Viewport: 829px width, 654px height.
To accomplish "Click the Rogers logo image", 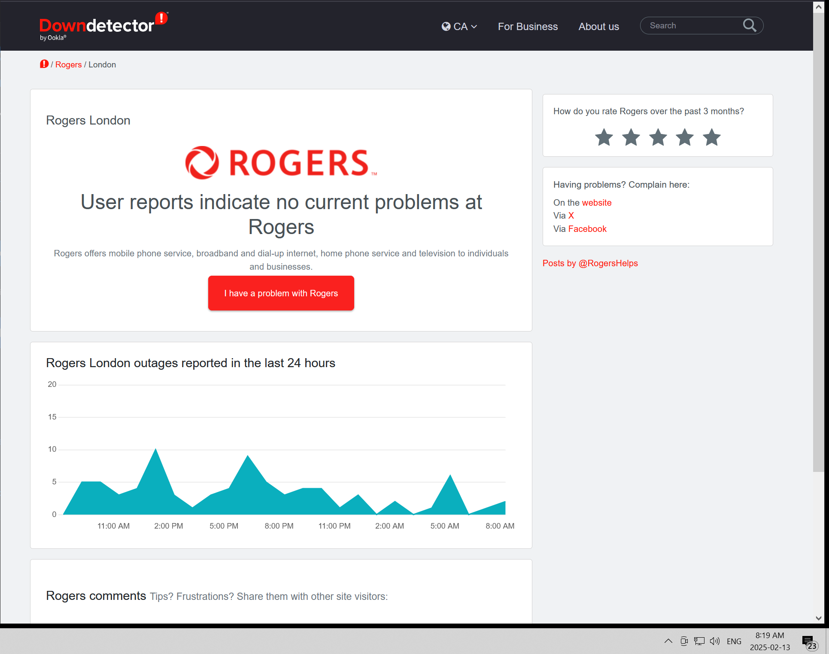I will [x=281, y=163].
